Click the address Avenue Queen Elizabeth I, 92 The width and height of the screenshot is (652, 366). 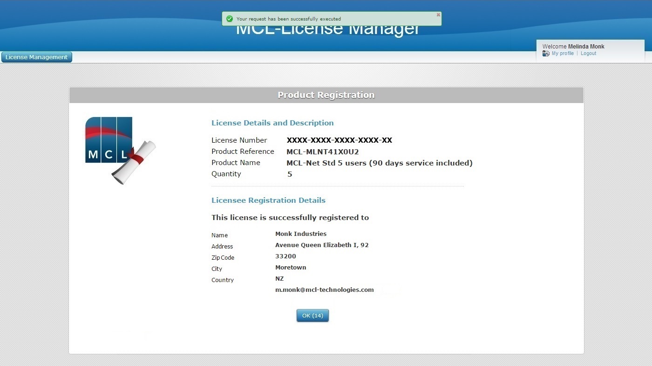pos(321,245)
